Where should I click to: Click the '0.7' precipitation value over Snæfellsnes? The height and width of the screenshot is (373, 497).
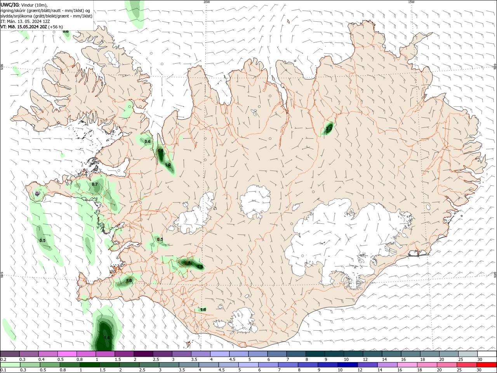(95, 184)
